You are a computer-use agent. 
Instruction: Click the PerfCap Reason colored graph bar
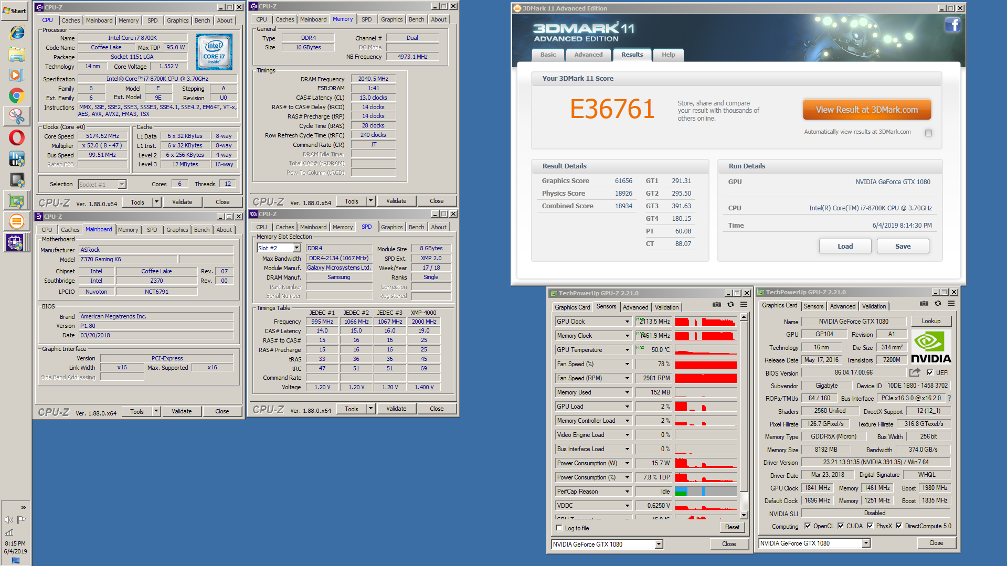click(x=706, y=492)
